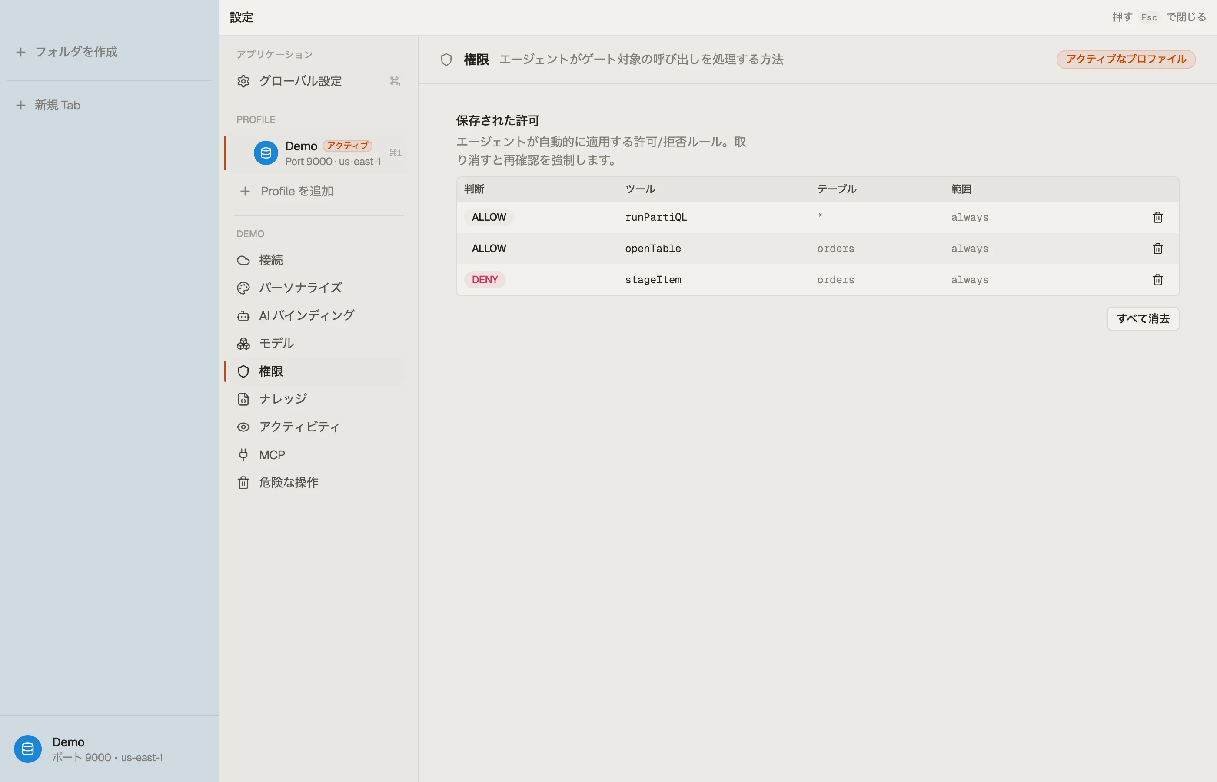This screenshot has height=782, width=1217.
Task: Click the shield icon in the 権限 sidebar row
Action: pyautogui.click(x=243, y=372)
